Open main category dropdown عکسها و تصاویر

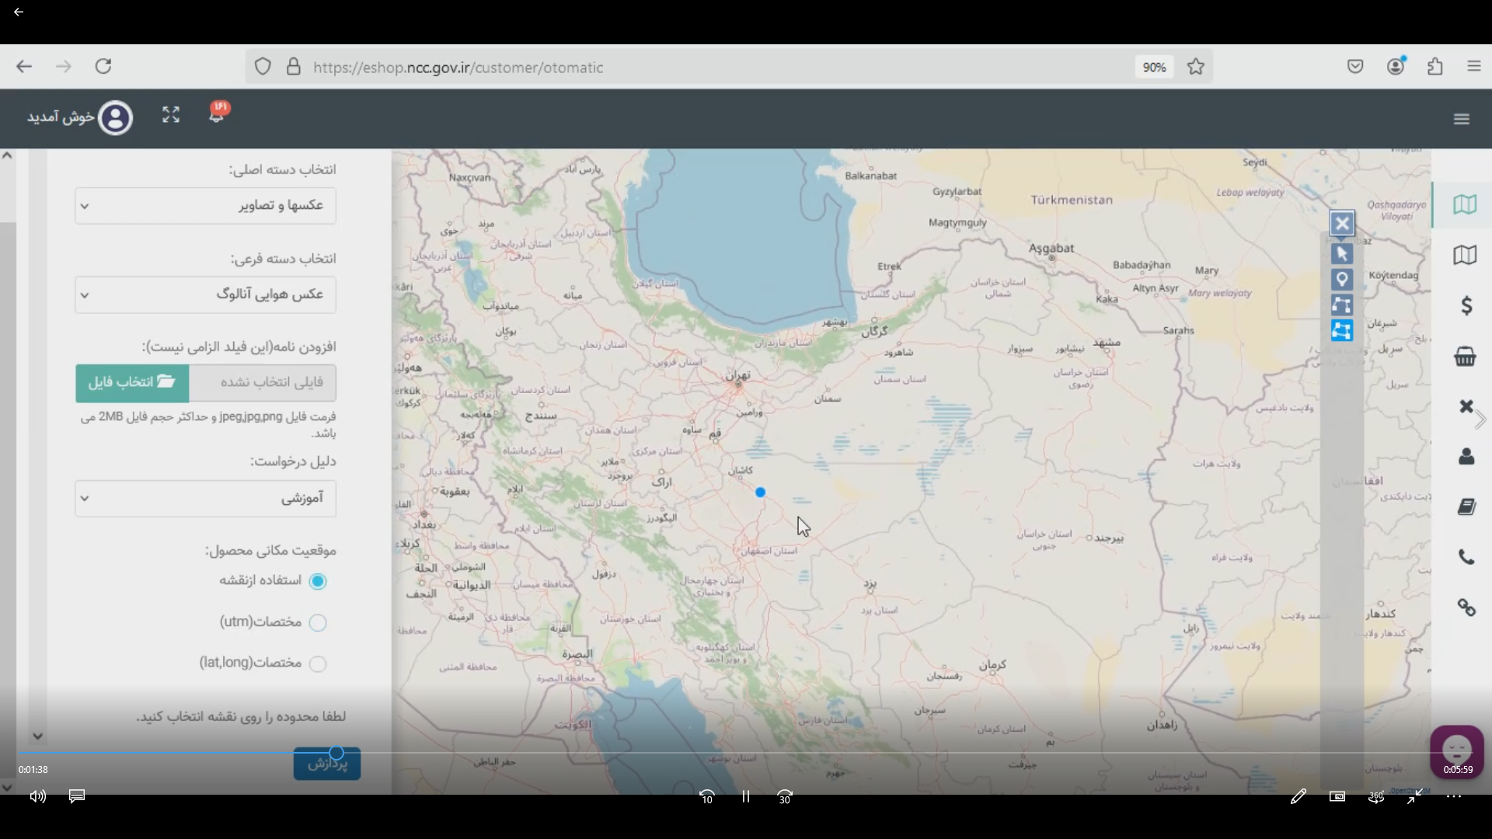206,206
